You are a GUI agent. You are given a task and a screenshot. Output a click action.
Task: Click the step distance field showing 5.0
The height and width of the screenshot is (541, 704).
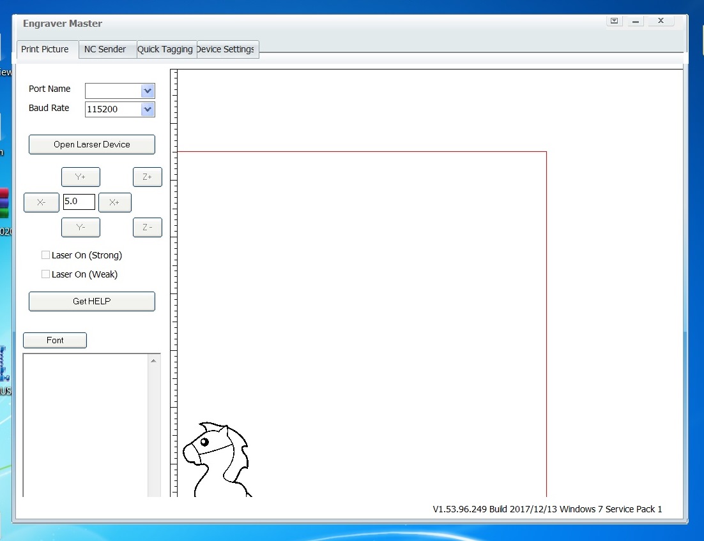79,202
